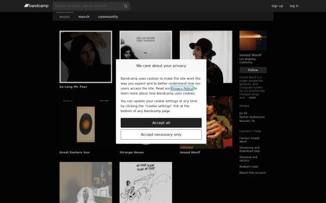Open Great Eastern Sun album cover
The width and height of the screenshot is (326, 203).
(86, 122)
